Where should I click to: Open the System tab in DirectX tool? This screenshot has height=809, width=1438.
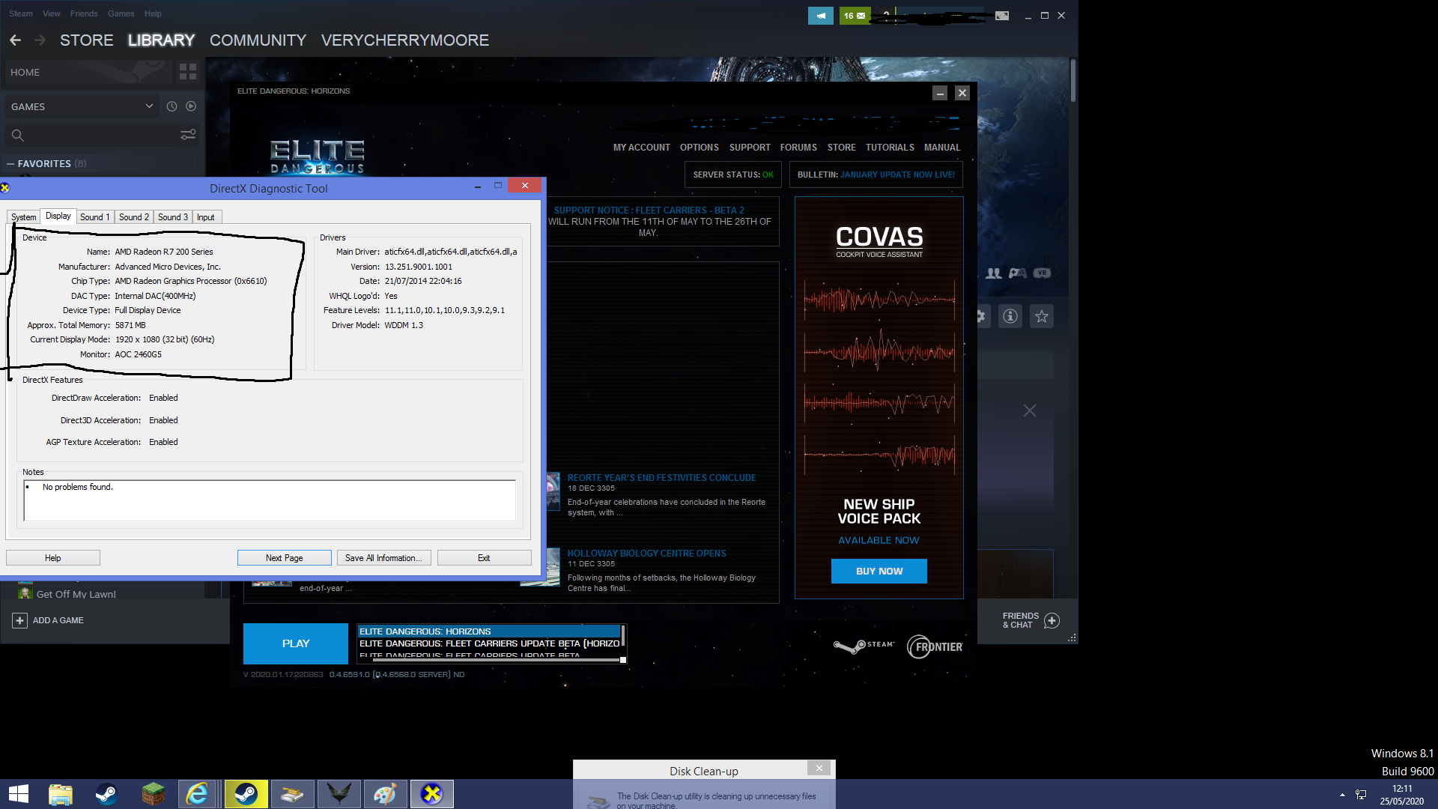click(23, 217)
